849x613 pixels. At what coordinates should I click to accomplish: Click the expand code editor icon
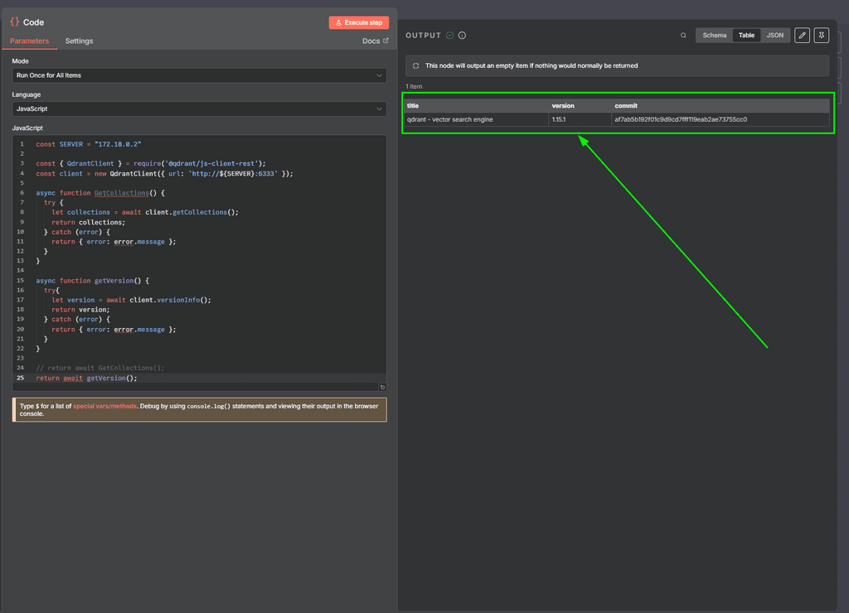pos(382,387)
